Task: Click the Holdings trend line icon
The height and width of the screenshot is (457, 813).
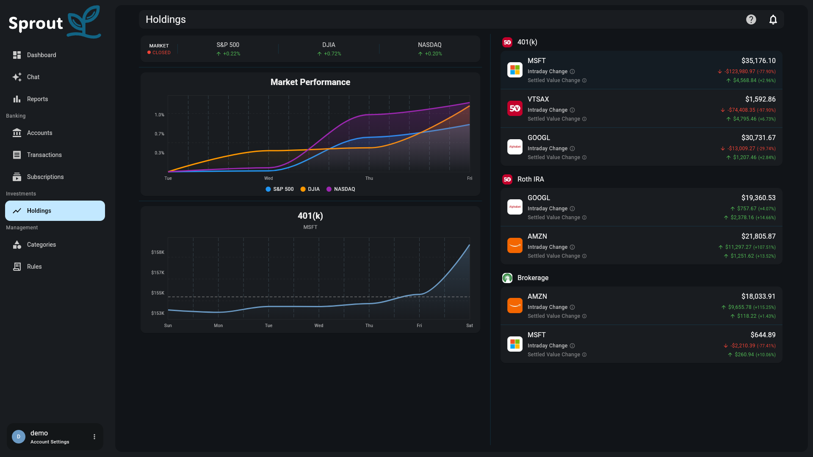Action: click(17, 211)
